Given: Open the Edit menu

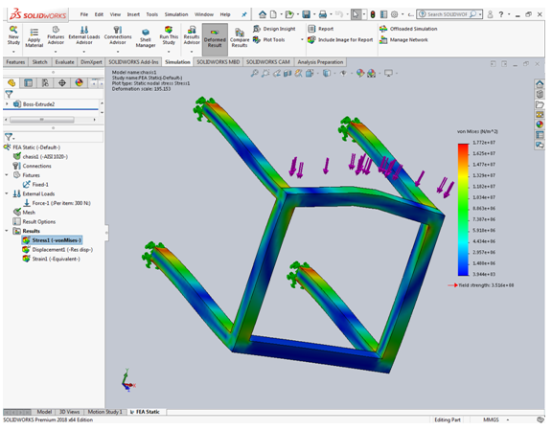Looking at the screenshot, I should click(x=99, y=14).
